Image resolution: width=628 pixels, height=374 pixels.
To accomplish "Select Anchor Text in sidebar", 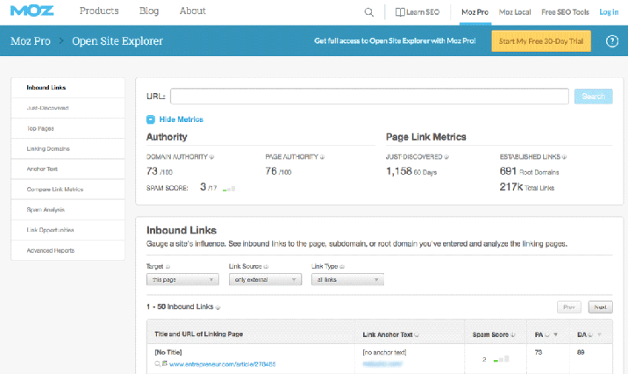I will coord(68,169).
